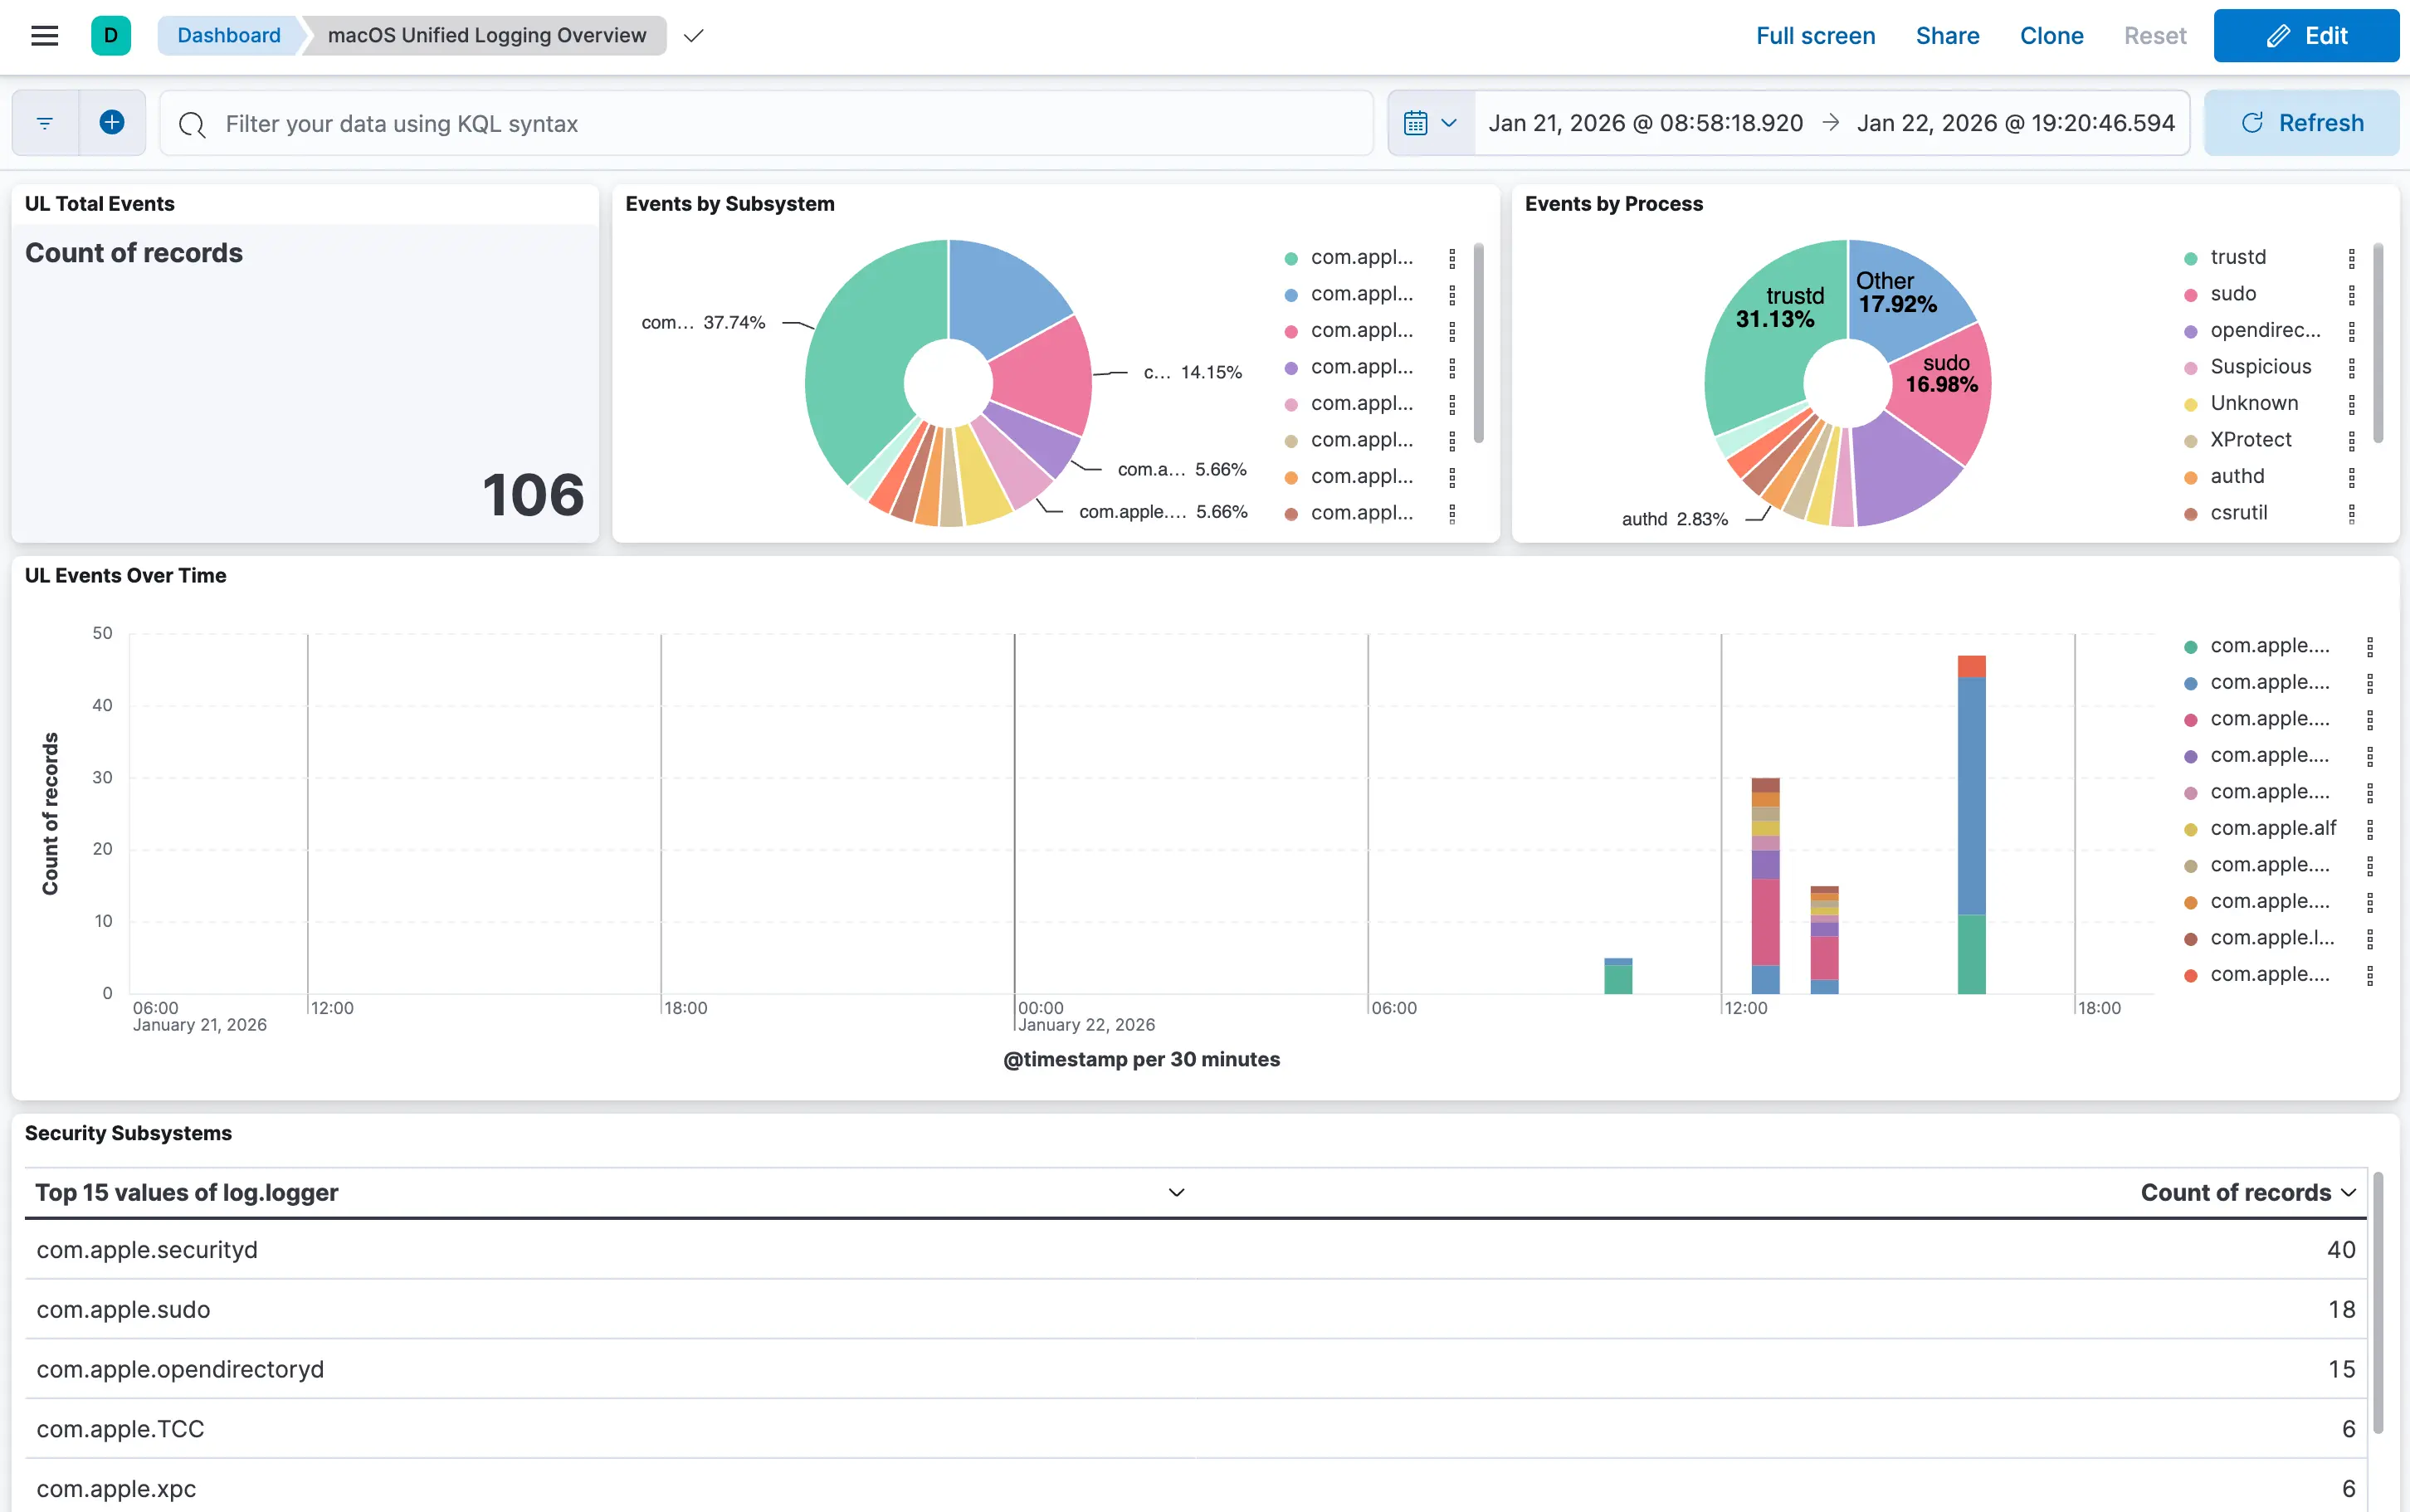Go to the Dashboard breadcrumb
The height and width of the screenshot is (1512, 2410).
click(x=229, y=36)
